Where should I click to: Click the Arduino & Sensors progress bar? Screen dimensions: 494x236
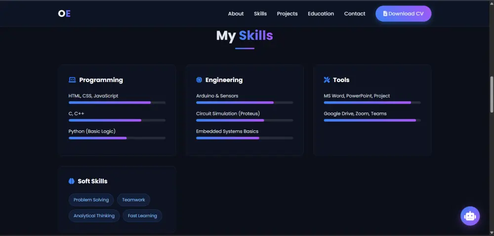pyautogui.click(x=245, y=103)
